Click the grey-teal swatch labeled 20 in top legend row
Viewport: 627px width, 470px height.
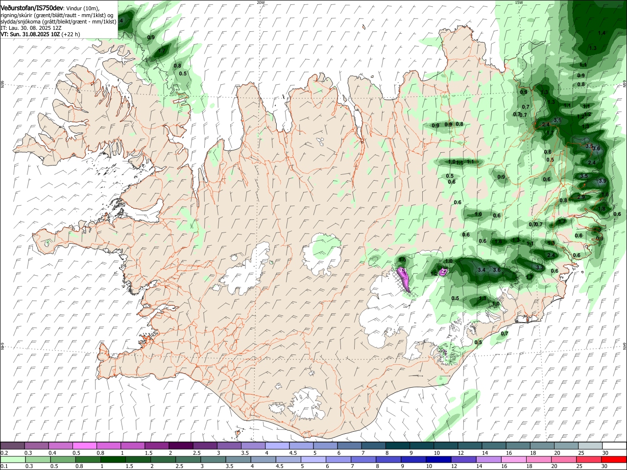tap(566, 446)
